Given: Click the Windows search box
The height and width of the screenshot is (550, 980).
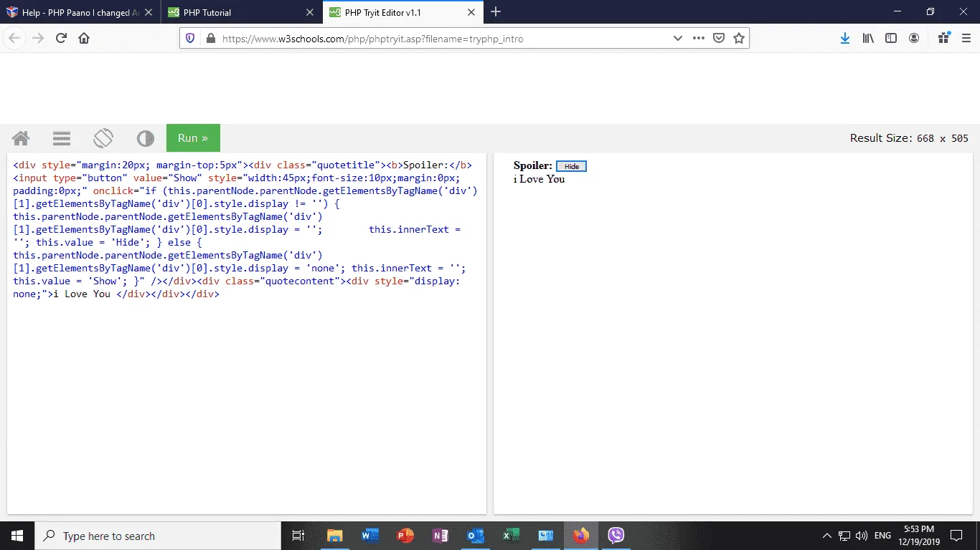Looking at the screenshot, I should (x=158, y=536).
